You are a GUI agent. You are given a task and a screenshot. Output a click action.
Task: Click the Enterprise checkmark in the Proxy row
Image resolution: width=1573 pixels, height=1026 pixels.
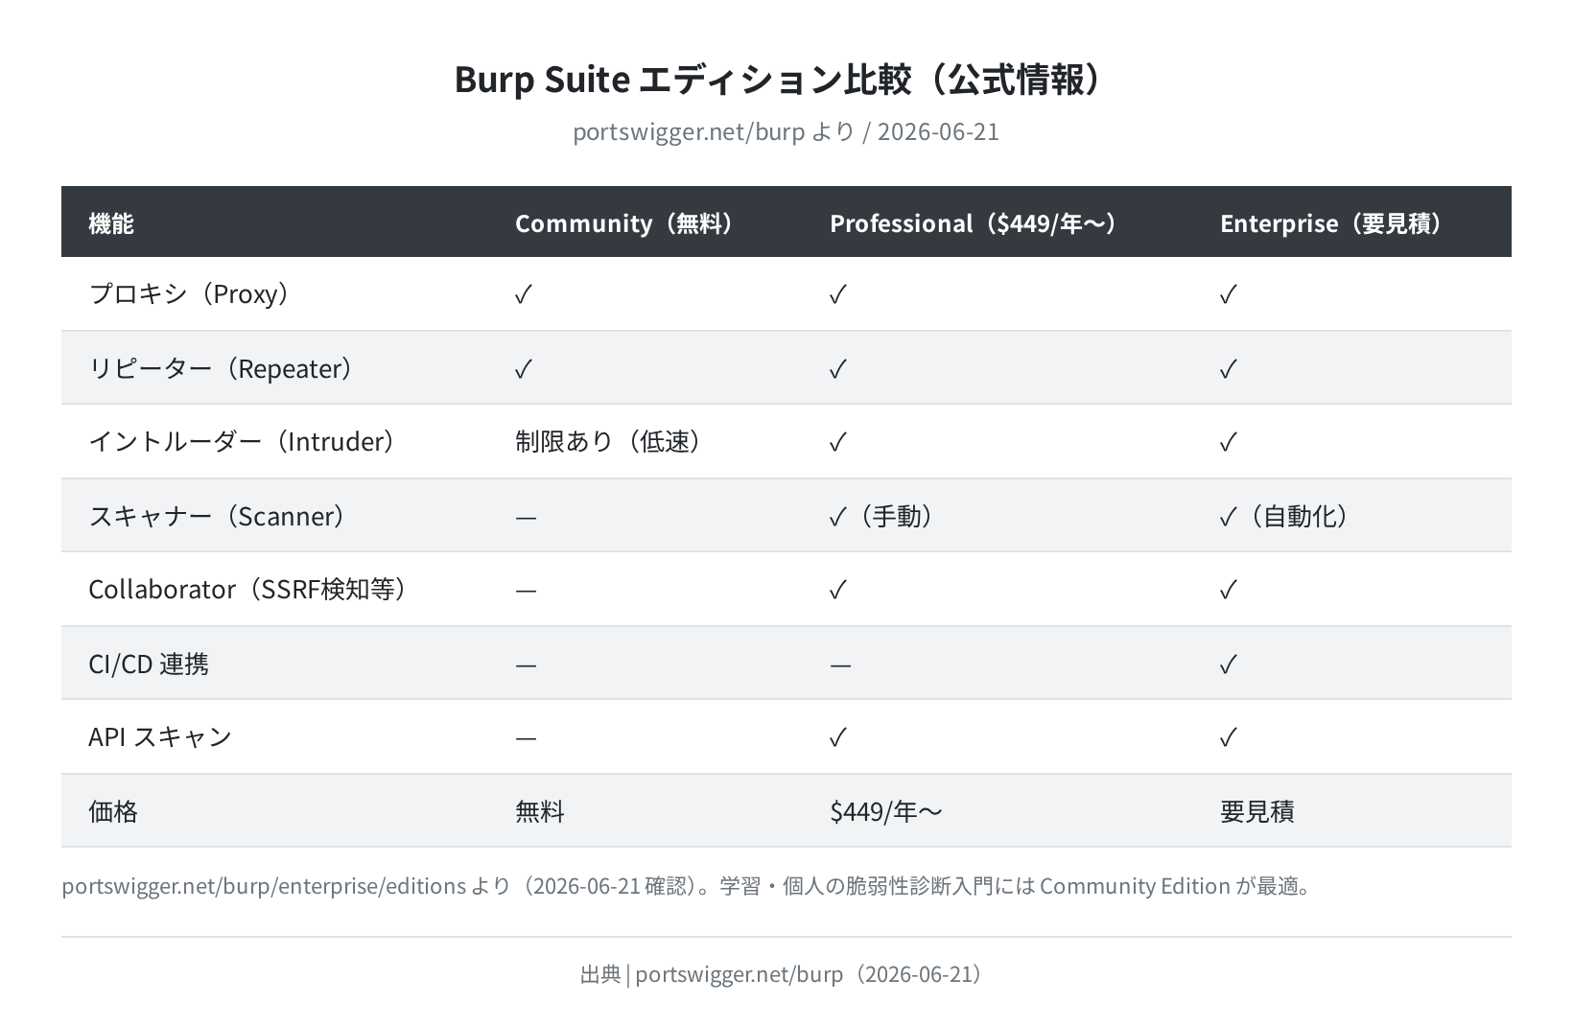click(1228, 294)
